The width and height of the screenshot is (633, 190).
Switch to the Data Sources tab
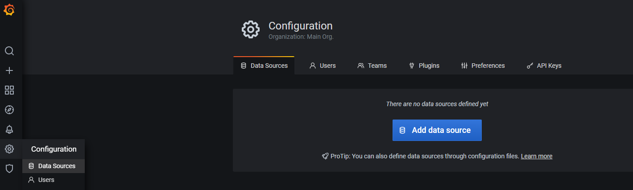click(264, 66)
